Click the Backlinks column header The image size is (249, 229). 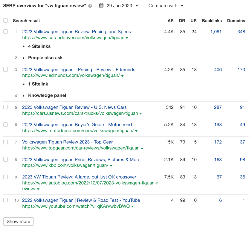(212, 21)
